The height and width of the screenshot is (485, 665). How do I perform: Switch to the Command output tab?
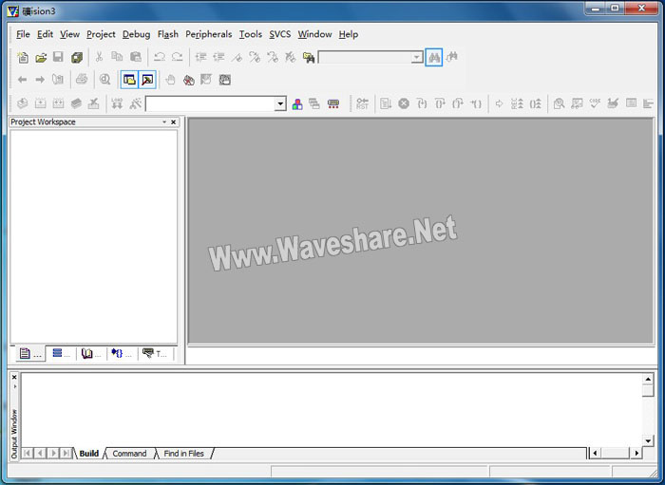(129, 454)
